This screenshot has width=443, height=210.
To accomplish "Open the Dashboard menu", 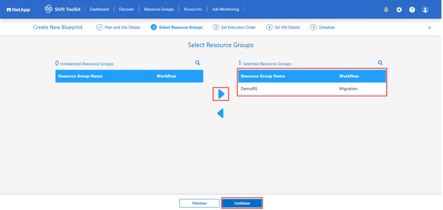I will tap(99, 9).
